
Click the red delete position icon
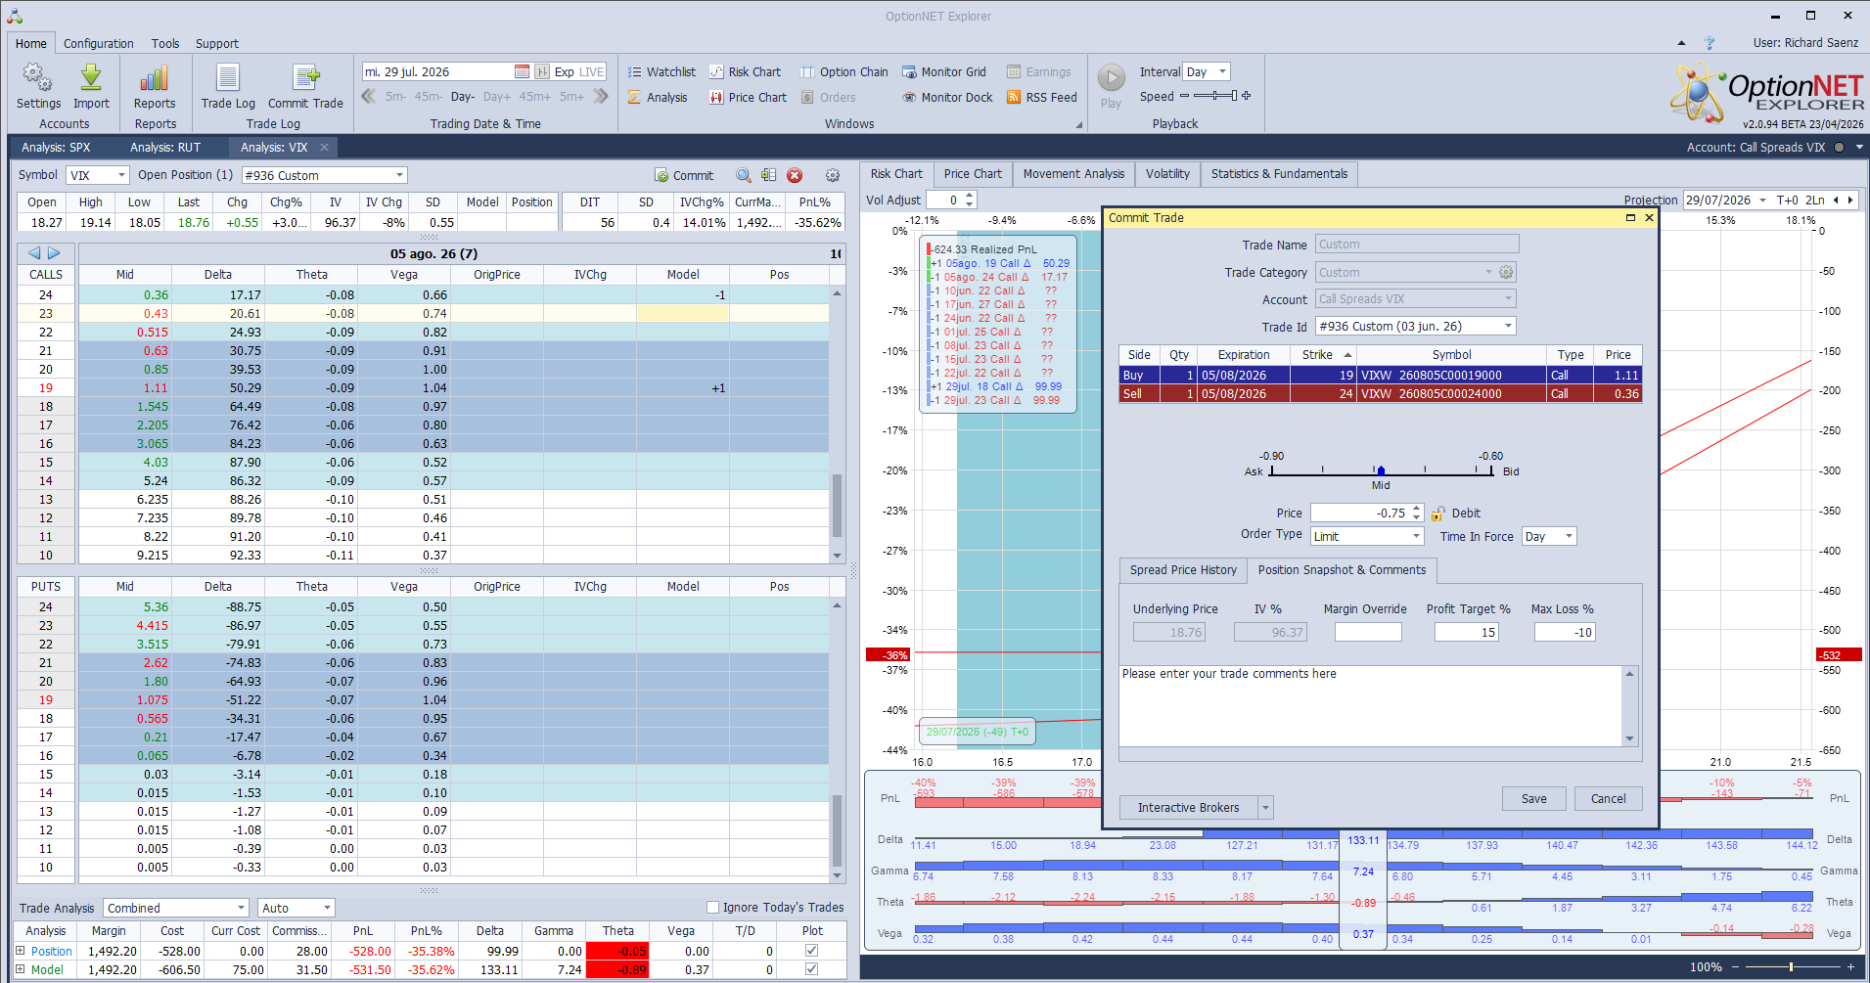tap(795, 175)
